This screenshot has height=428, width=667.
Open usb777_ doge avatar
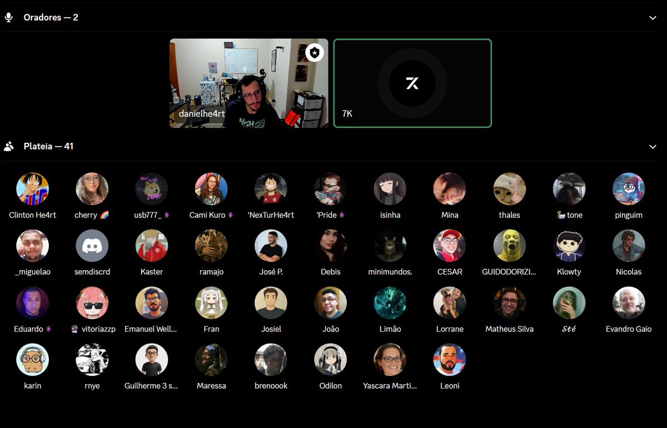pyautogui.click(x=152, y=189)
